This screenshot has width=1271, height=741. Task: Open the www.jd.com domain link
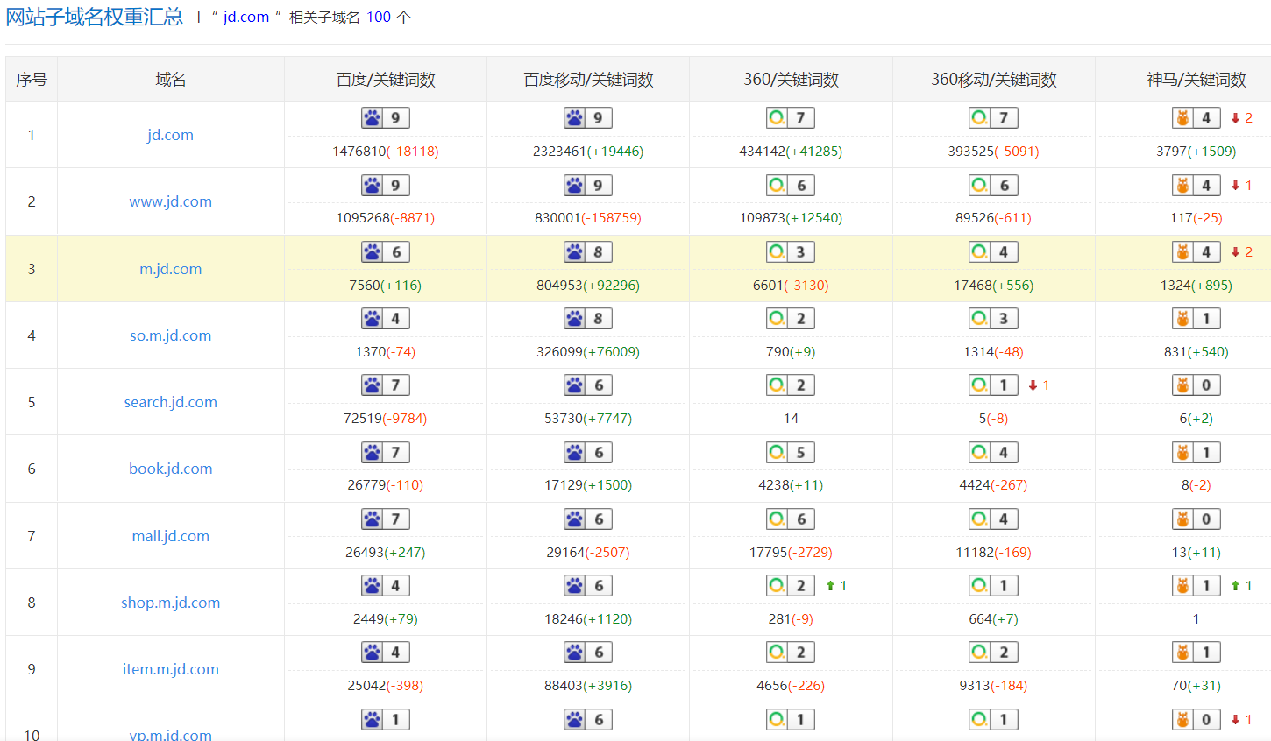coord(170,201)
